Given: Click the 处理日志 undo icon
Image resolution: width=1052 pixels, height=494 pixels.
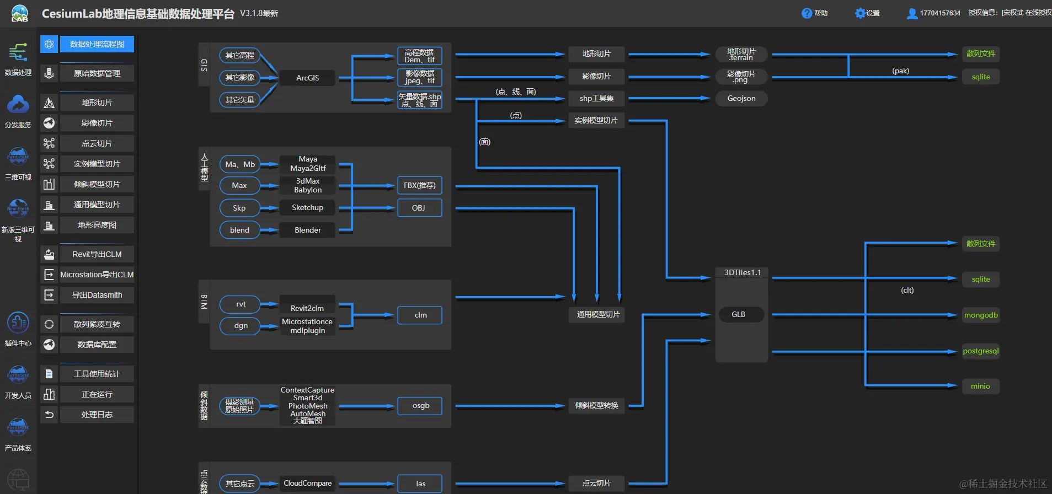Looking at the screenshot, I should [49, 415].
